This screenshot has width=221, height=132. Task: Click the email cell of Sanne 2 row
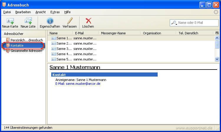[85, 43]
